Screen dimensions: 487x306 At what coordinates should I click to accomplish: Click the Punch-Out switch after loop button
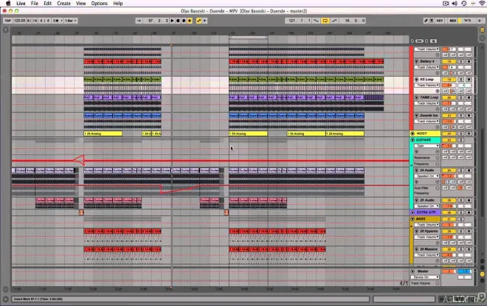[x=334, y=21]
